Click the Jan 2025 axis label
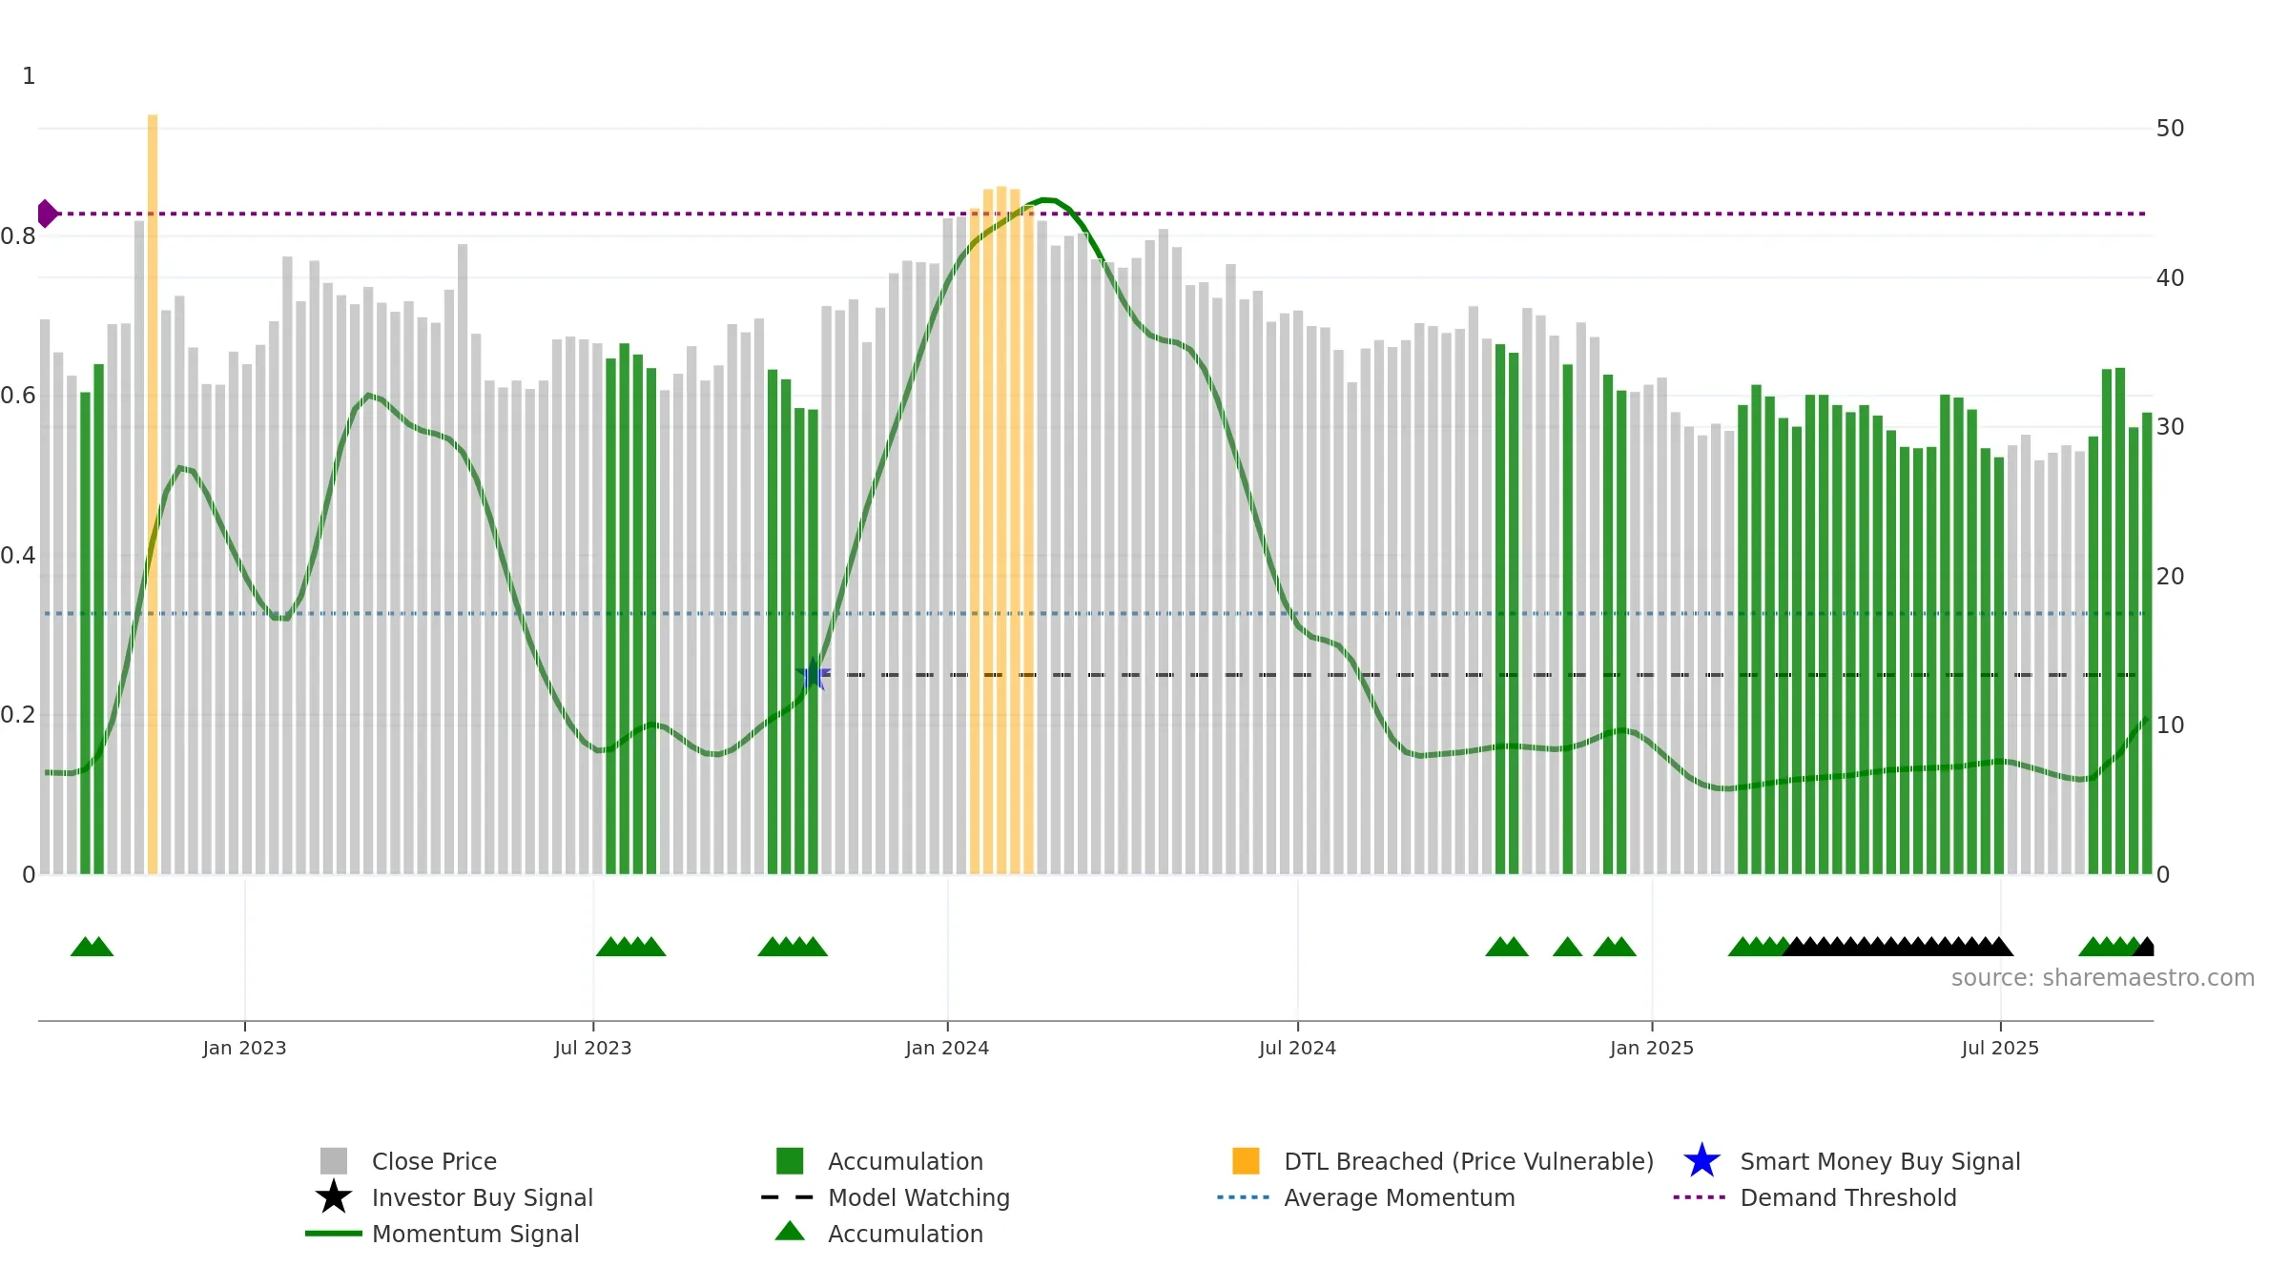Viewport: 2289px width, 1287px height. 1652,1048
